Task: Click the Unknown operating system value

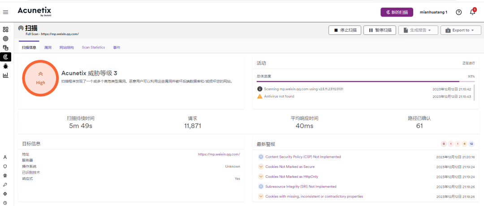Action: point(233,166)
